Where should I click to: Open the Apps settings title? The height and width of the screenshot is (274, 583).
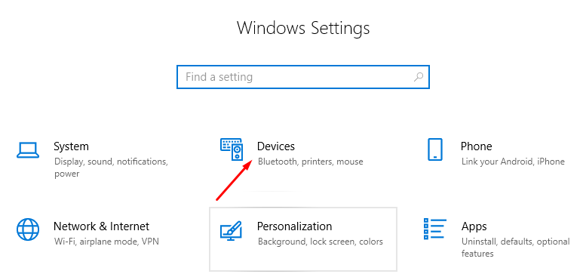pos(474,226)
